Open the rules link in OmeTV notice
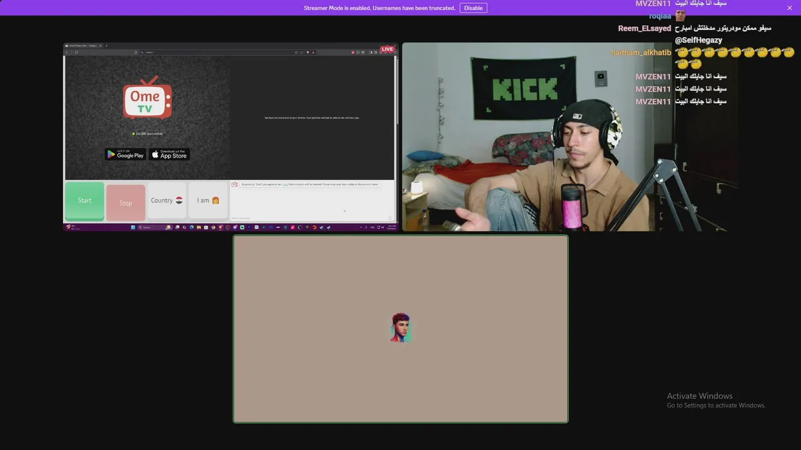The image size is (801, 450). pyautogui.click(x=285, y=184)
